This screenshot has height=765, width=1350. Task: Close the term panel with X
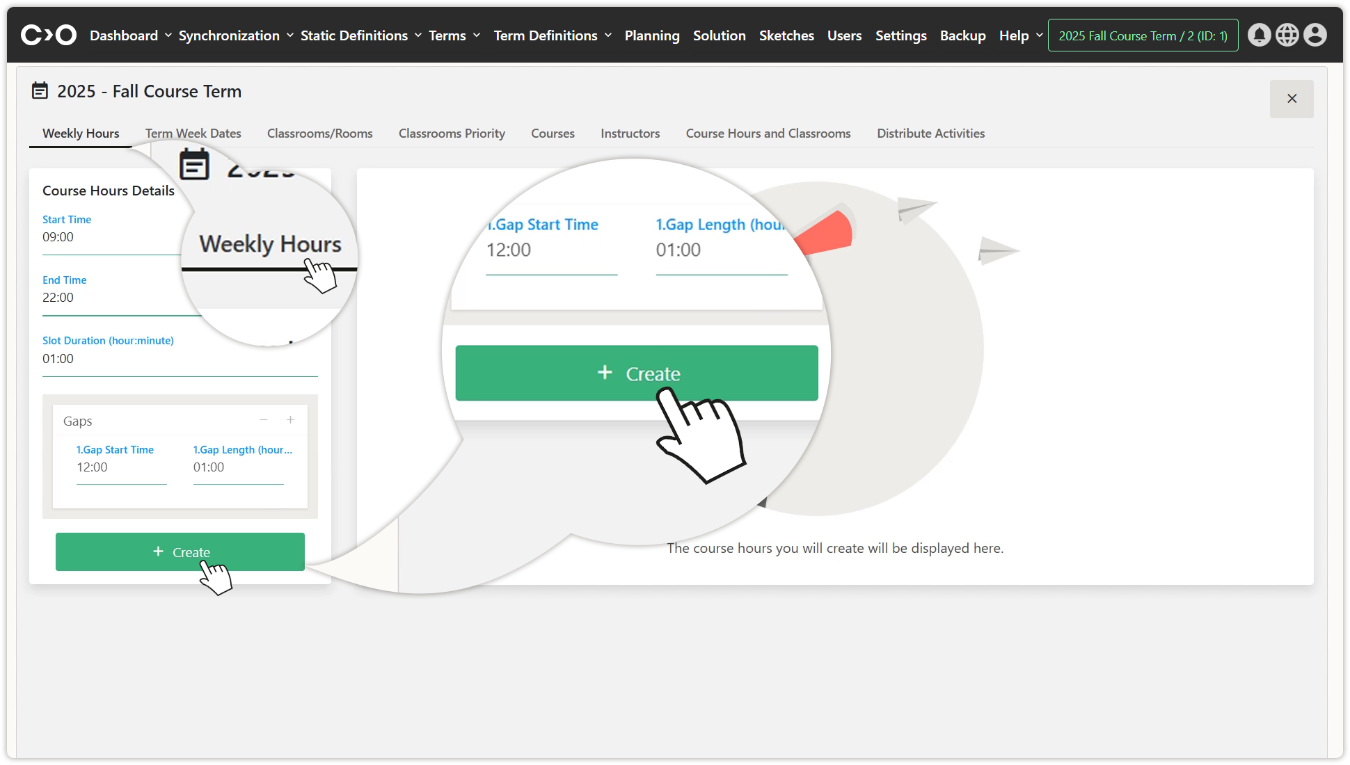pos(1292,99)
